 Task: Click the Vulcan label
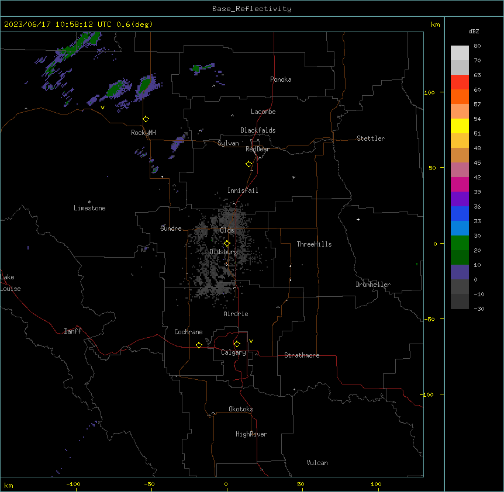pos(317,463)
